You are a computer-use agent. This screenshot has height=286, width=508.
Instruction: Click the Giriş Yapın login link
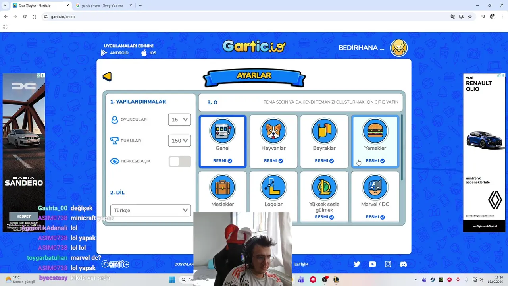386,102
